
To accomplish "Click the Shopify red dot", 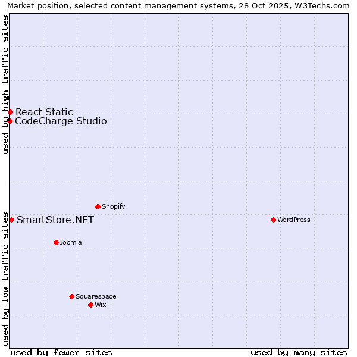I will pyautogui.click(x=98, y=206).
